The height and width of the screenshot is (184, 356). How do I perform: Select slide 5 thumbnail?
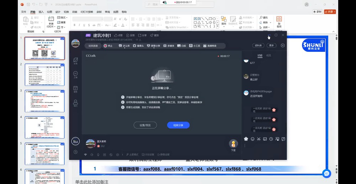[x=44, y=154]
